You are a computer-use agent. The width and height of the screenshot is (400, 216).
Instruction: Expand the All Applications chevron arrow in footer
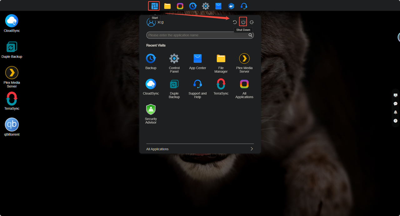tap(252, 149)
